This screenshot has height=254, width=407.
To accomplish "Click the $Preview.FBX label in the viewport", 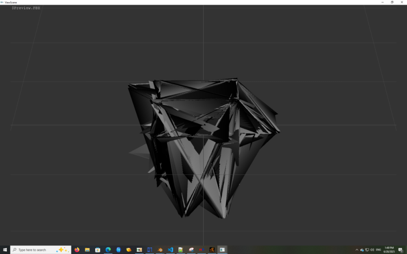I will click(x=26, y=8).
